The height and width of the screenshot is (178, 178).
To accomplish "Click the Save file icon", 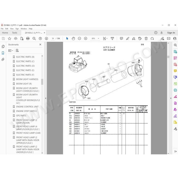I will pyautogui.click(x=3, y=39).
